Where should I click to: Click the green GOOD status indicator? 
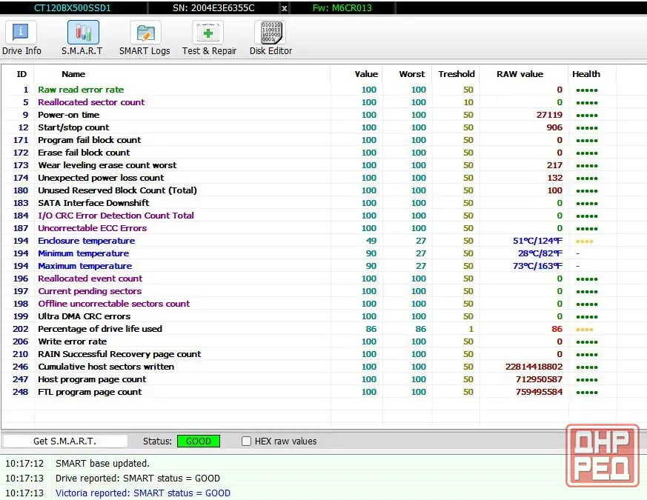199,441
